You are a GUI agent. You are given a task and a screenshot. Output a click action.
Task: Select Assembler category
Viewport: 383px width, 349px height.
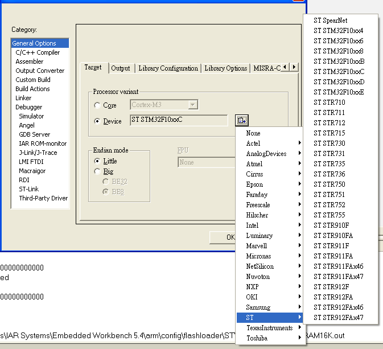[30, 61]
